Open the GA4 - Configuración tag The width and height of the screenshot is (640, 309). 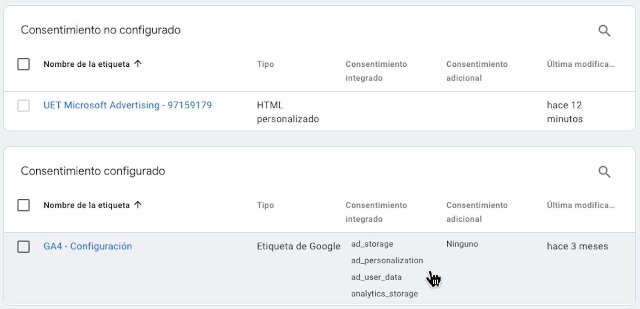point(88,247)
